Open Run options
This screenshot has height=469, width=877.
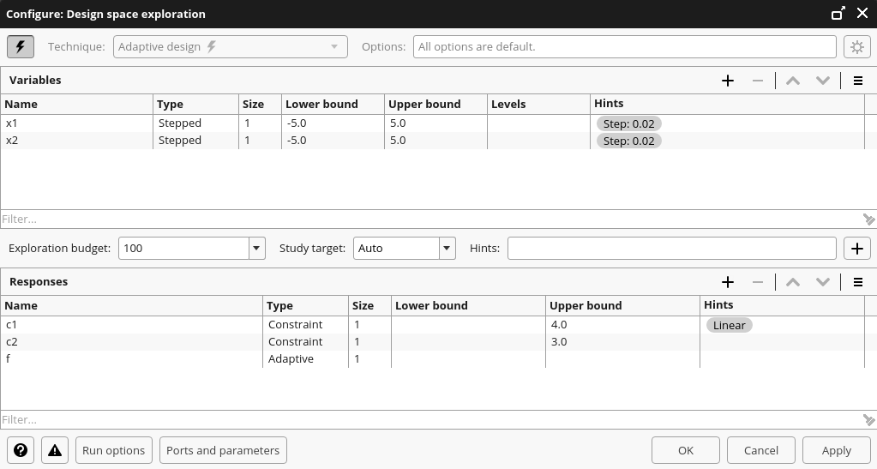113,450
